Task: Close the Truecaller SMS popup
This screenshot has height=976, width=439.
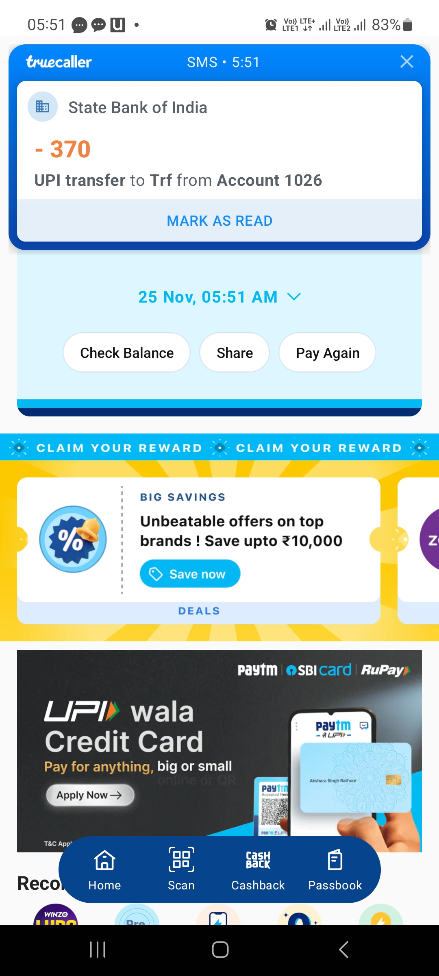Action: [407, 62]
